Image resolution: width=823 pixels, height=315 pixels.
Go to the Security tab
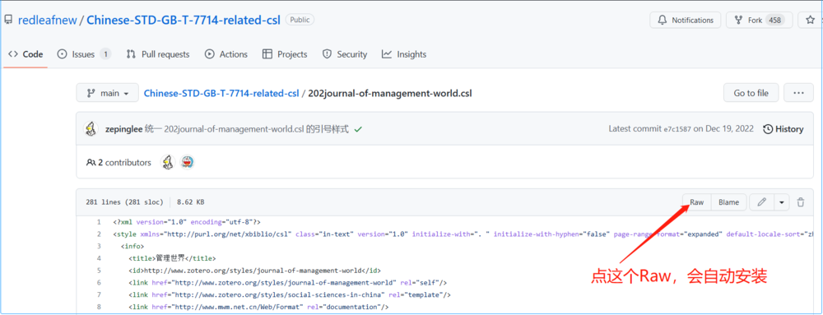[345, 54]
